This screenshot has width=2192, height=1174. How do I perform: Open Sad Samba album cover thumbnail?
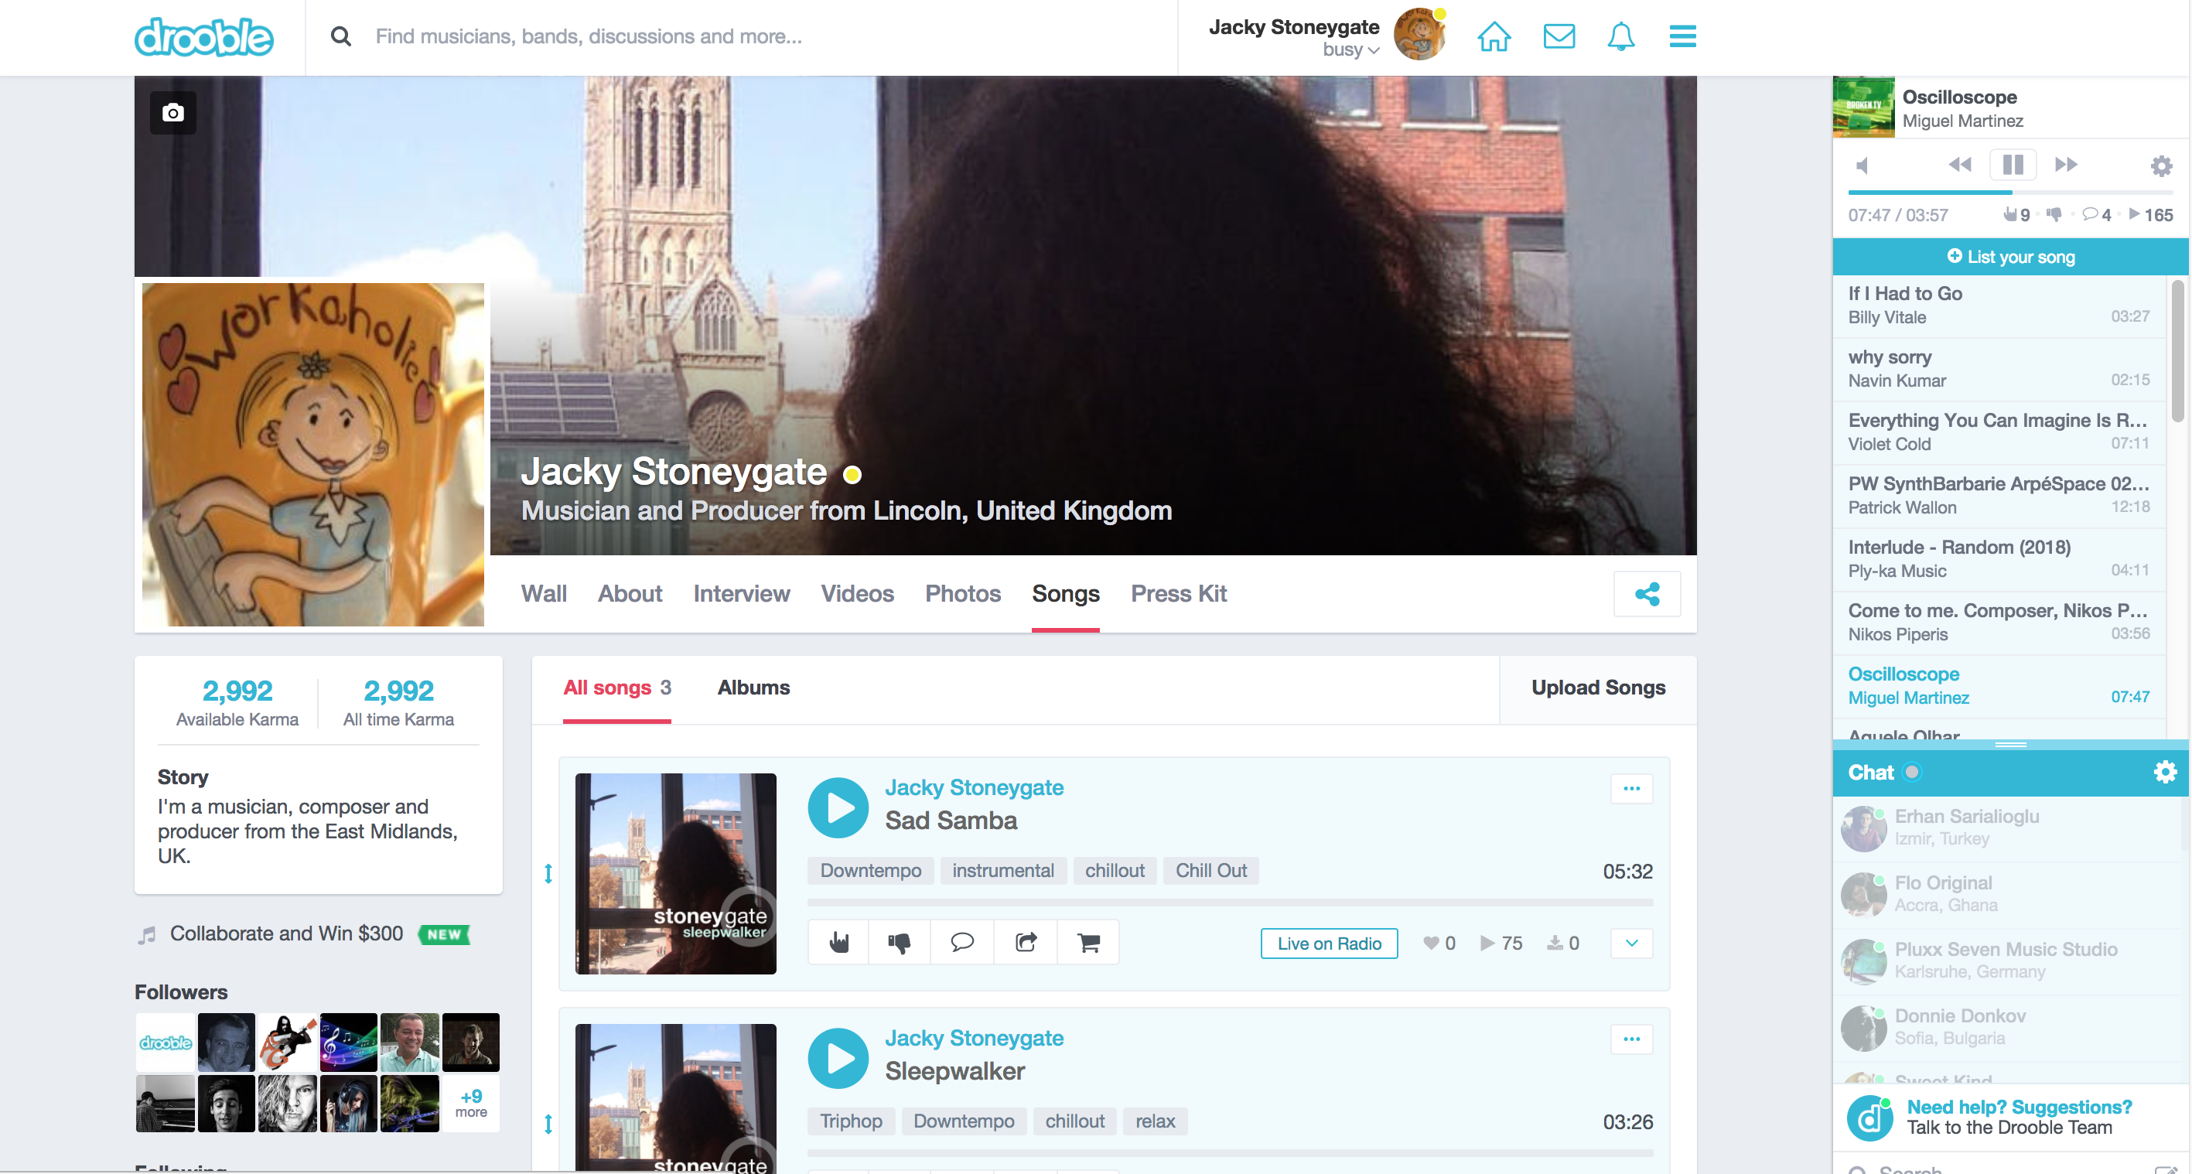(676, 874)
